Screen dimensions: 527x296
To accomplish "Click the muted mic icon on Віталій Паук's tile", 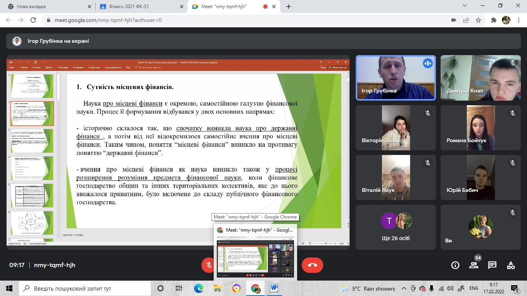I will [x=427, y=163].
